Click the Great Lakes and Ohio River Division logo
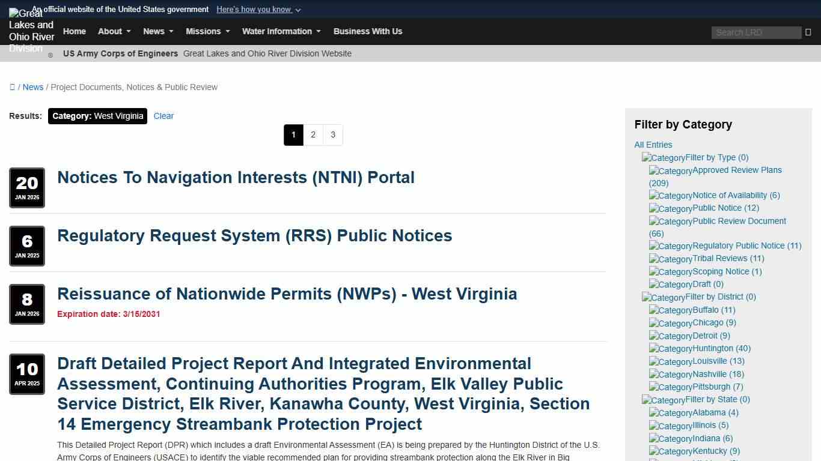Image resolution: width=821 pixels, height=461 pixels. pos(31,31)
